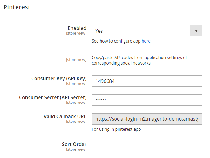Click the empty Sort Order input
Image resolution: width=210 pixels, height=158 pixels.
click(x=147, y=147)
